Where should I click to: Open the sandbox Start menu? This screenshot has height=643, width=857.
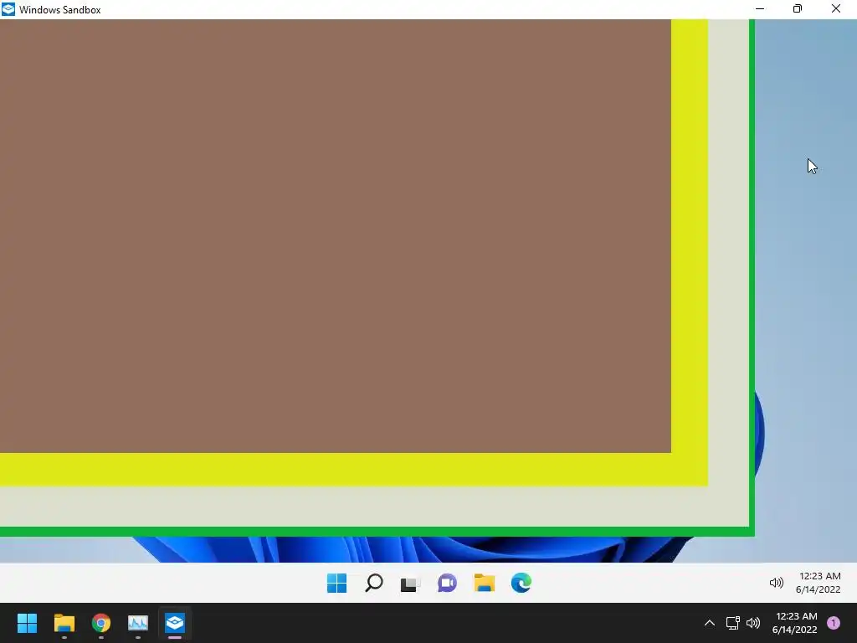point(336,583)
